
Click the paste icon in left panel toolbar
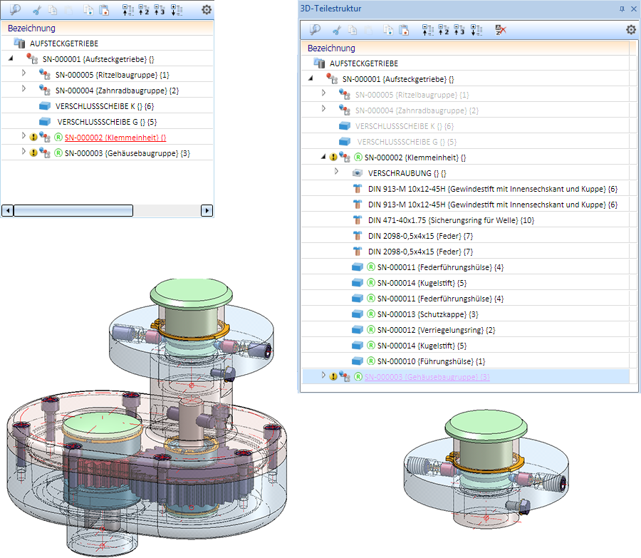(104, 10)
